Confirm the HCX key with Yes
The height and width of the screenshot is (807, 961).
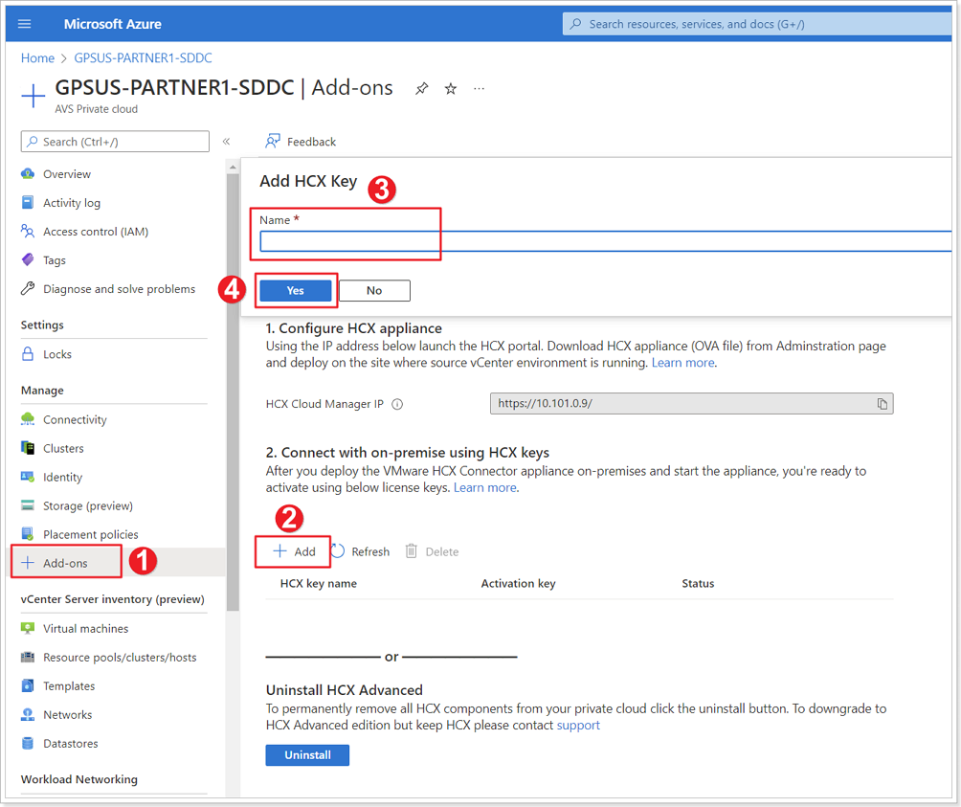pos(295,290)
